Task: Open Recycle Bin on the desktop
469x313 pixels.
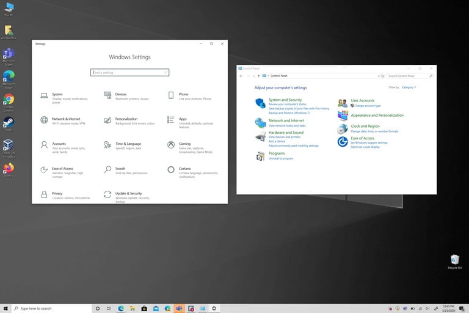Action: click(454, 260)
